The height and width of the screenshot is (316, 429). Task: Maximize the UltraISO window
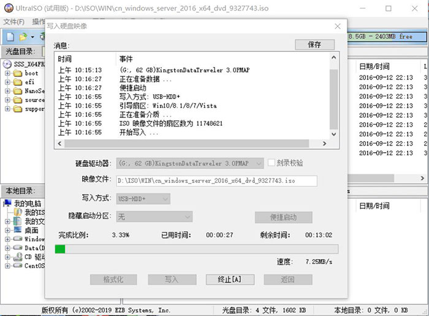(x=388, y=9)
